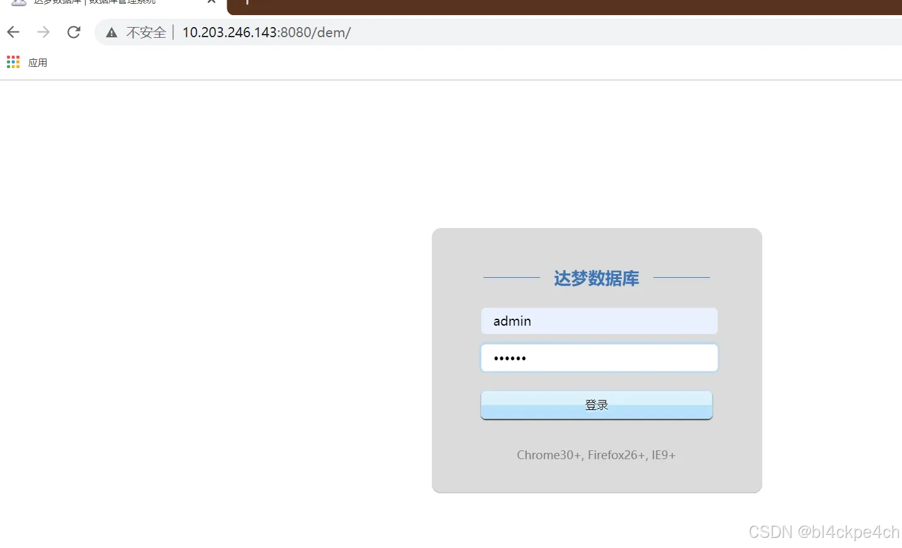Image resolution: width=902 pixels, height=548 pixels.
Task: Click the password field with dots
Action: point(599,358)
